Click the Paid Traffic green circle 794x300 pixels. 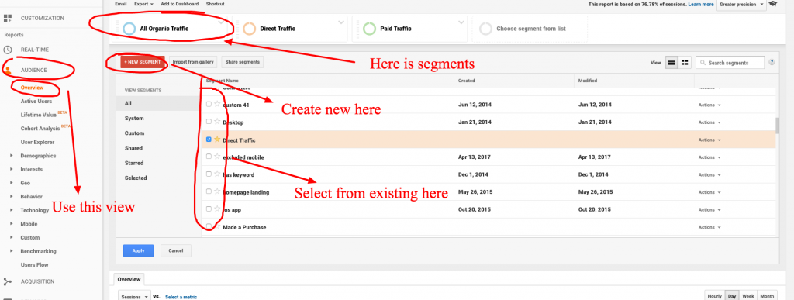coord(369,29)
